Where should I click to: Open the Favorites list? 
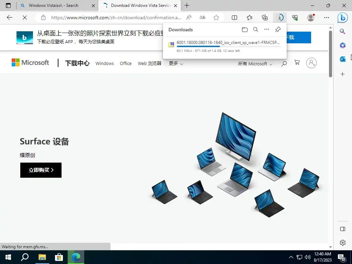click(x=250, y=18)
